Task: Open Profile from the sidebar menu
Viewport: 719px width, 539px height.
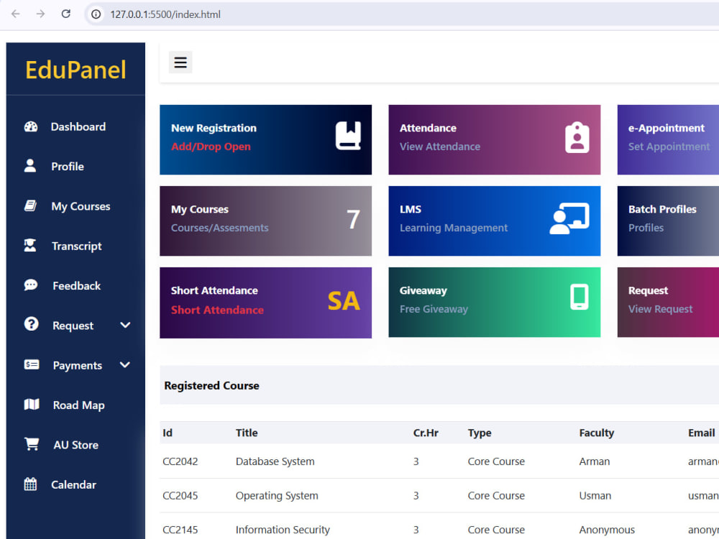Action: click(x=68, y=167)
